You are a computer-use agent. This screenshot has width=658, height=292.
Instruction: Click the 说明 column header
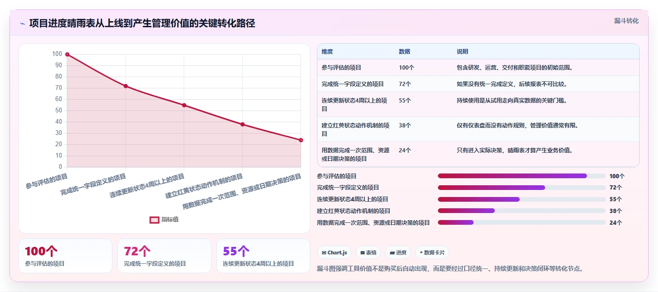(462, 52)
